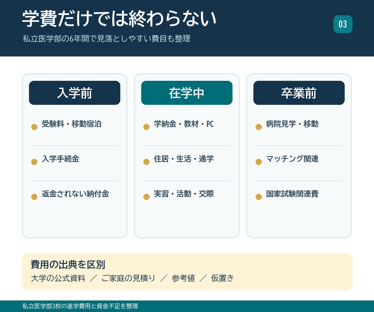This screenshot has height=312, width=374.
Task: Click the text 受験料・移動宿泊
Action: coord(72,124)
